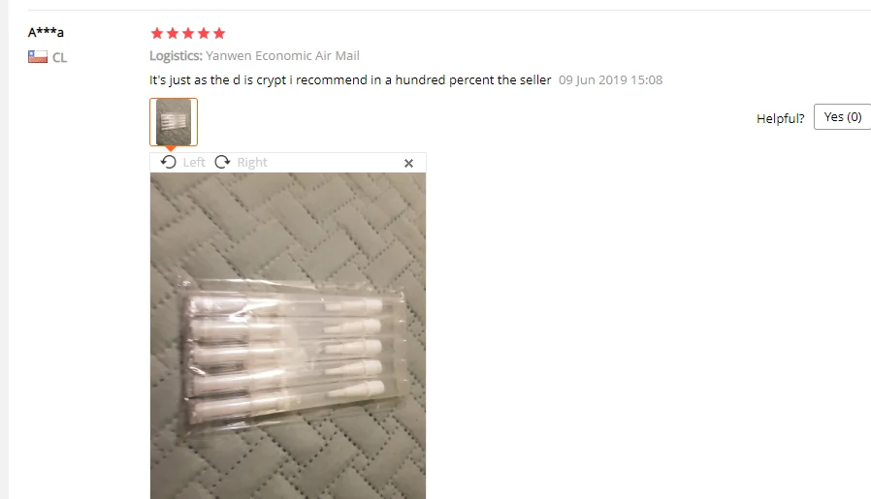
Task: Click the CL country code
Action: [x=59, y=58]
